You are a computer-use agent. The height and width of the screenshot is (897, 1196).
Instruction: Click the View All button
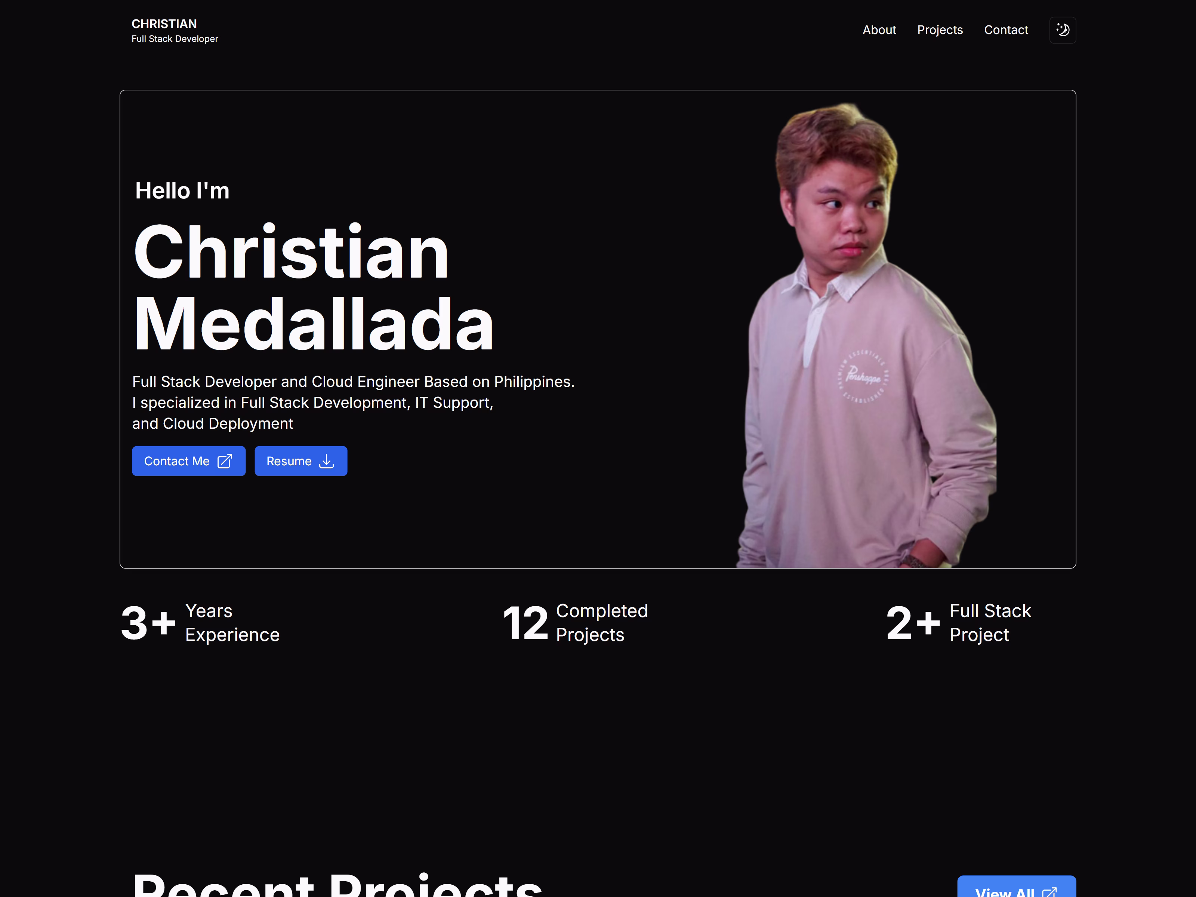1017,887
